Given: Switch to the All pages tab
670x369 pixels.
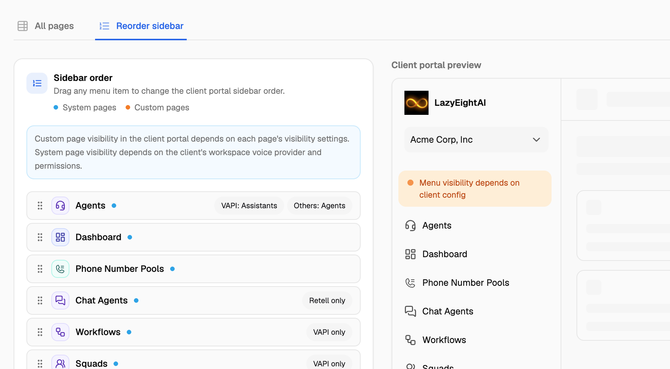Looking at the screenshot, I should pyautogui.click(x=46, y=26).
